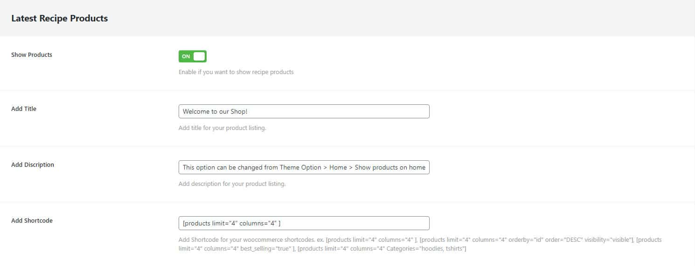
Task: Click the ON text inside the green switch
Action: pos(186,56)
